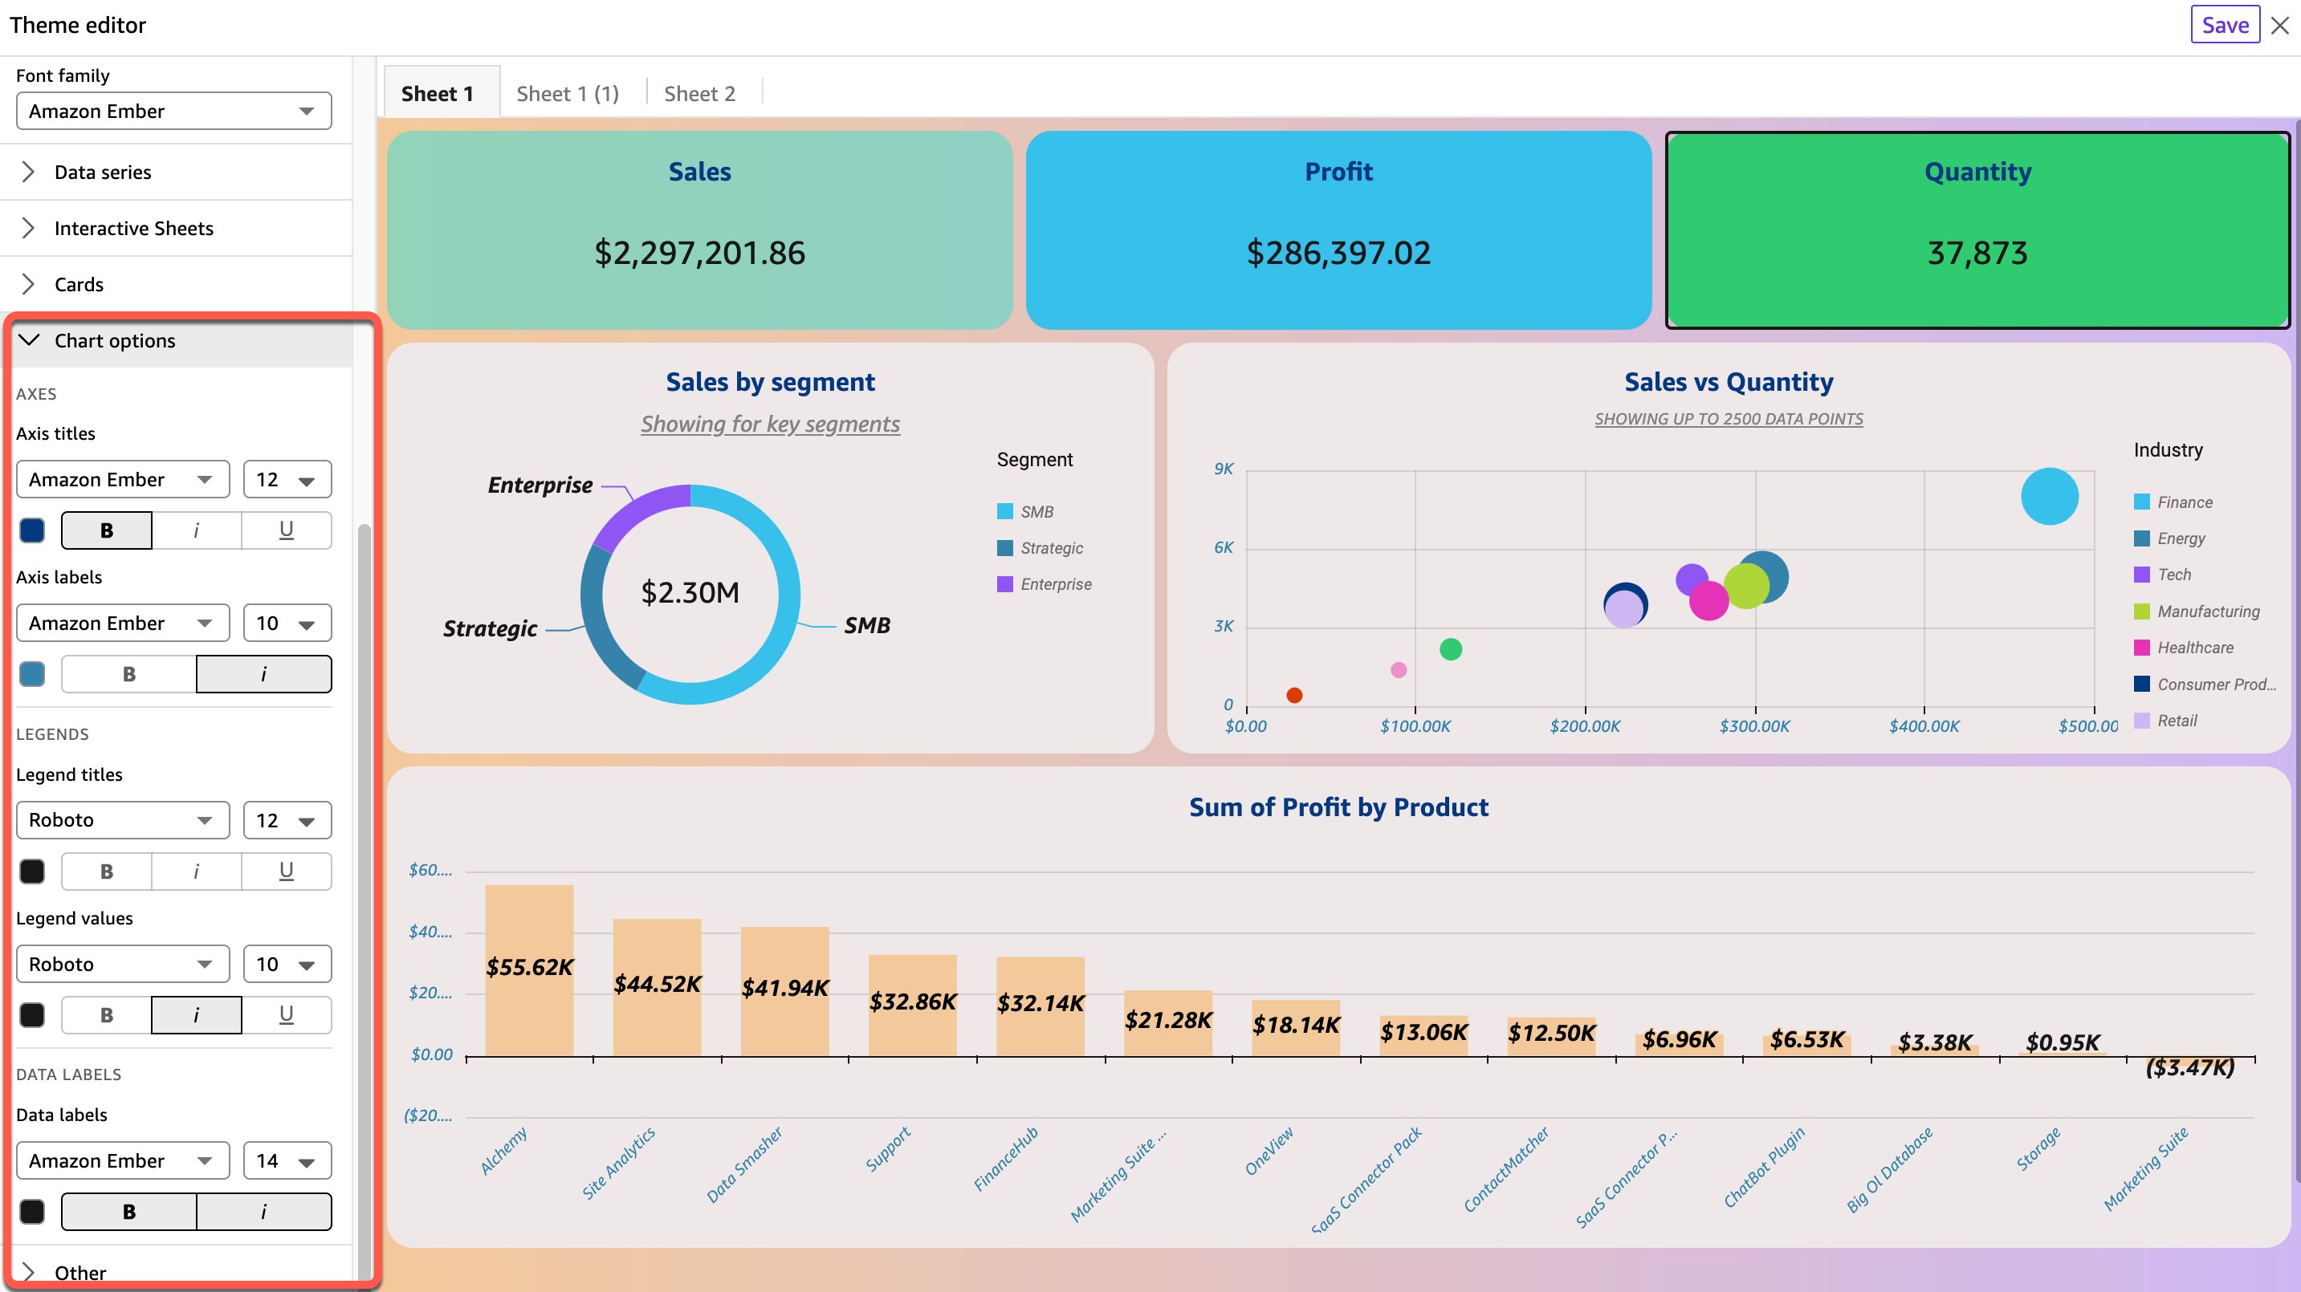2301x1292 pixels.
Task: Open the Axis titles blue color swatch
Action: click(x=32, y=530)
